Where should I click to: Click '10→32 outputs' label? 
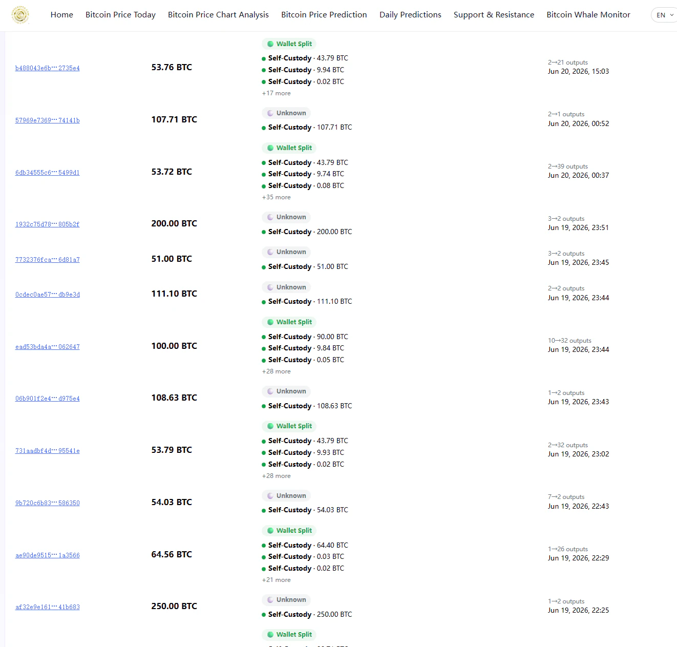[x=569, y=341]
